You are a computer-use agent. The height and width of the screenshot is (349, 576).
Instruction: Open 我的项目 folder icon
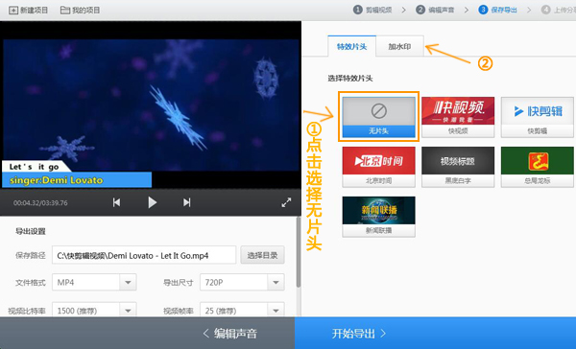(65, 11)
